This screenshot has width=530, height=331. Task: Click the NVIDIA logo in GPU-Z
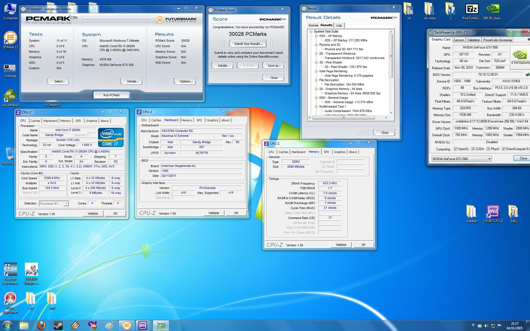(x=520, y=57)
